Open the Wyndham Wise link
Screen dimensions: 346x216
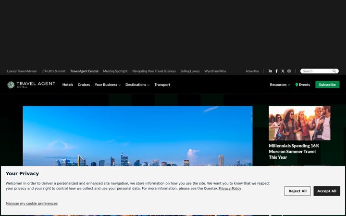pyautogui.click(x=215, y=71)
